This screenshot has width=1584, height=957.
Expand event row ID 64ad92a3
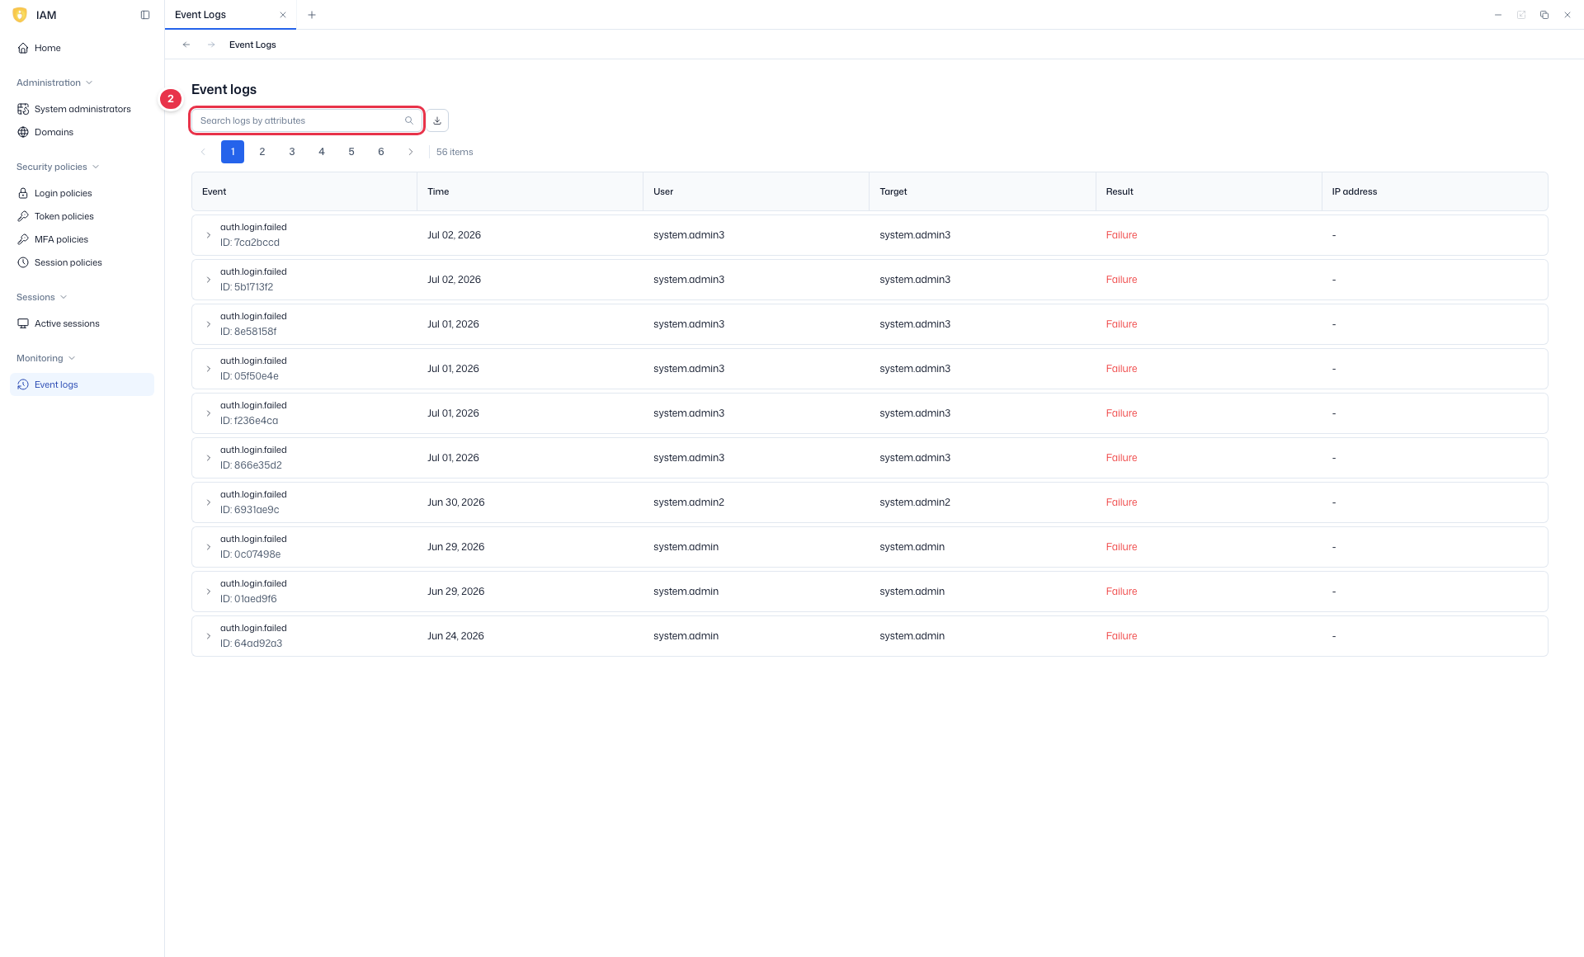coord(209,636)
